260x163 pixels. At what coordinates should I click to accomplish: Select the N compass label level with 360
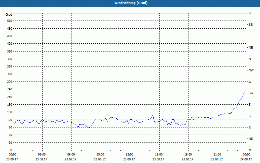point(250,59)
